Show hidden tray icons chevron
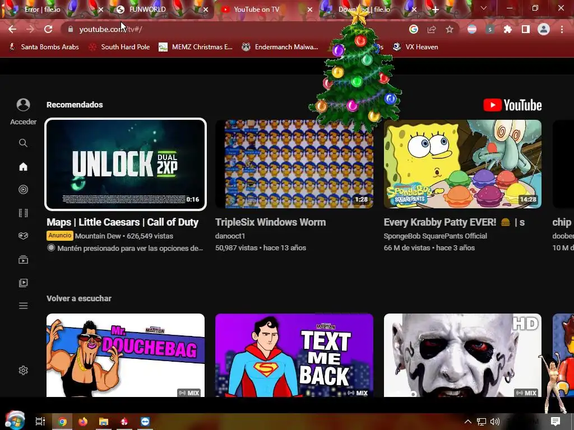Image resolution: width=574 pixels, height=430 pixels. coord(467,422)
